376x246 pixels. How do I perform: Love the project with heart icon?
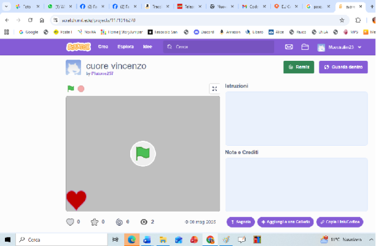pos(70,221)
